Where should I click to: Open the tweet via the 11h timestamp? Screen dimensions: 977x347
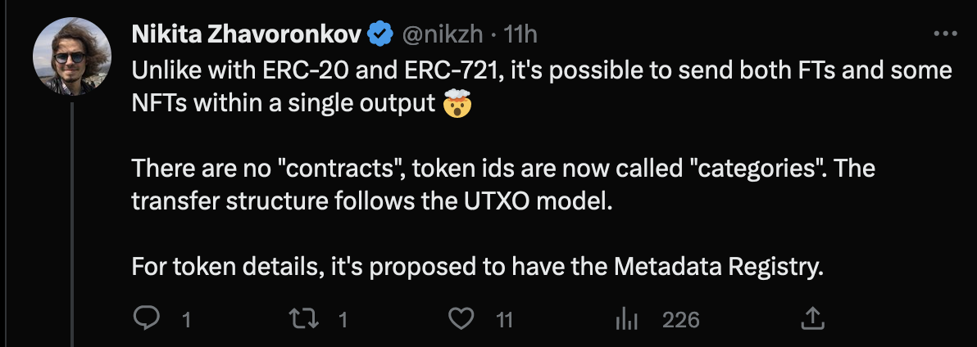tap(520, 34)
